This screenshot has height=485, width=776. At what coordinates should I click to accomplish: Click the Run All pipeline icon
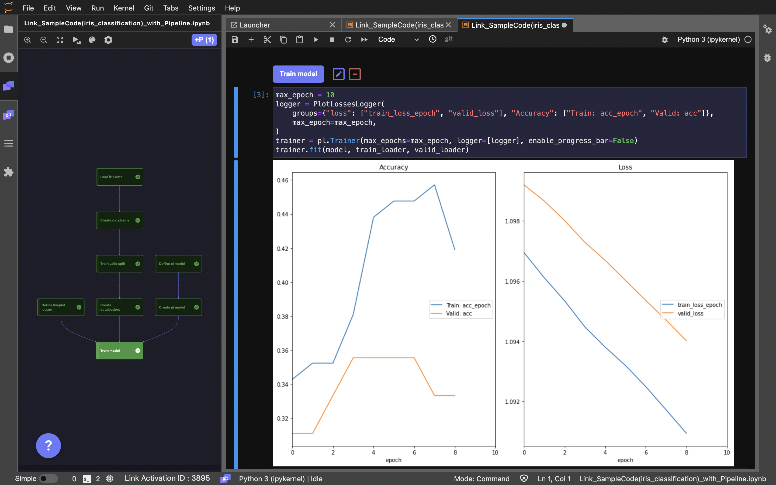pos(76,40)
